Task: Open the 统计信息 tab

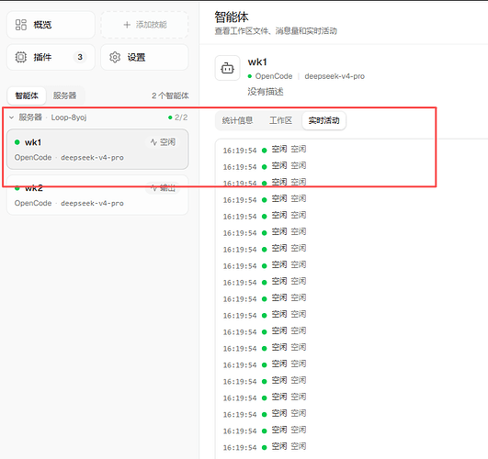Action: [x=237, y=120]
